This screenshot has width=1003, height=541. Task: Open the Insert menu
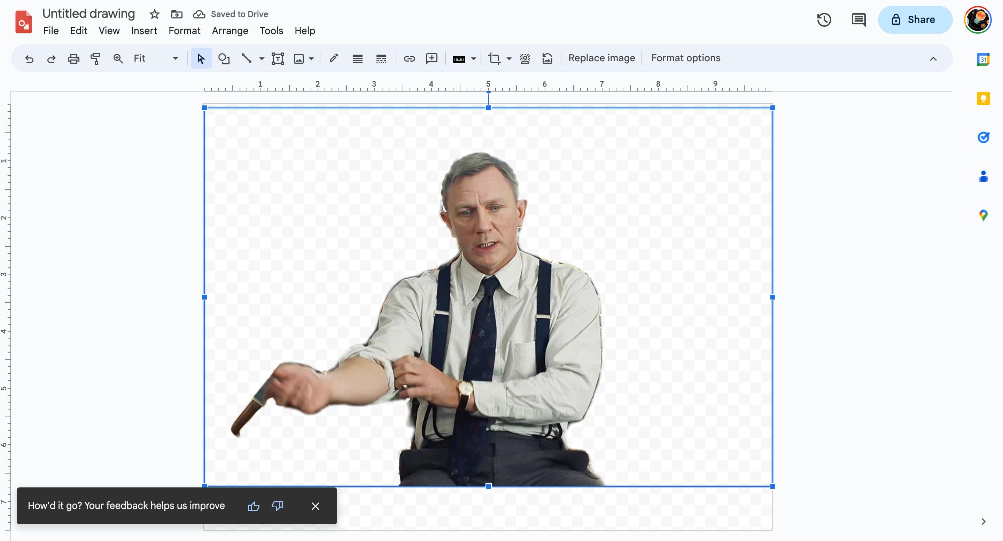(x=144, y=31)
